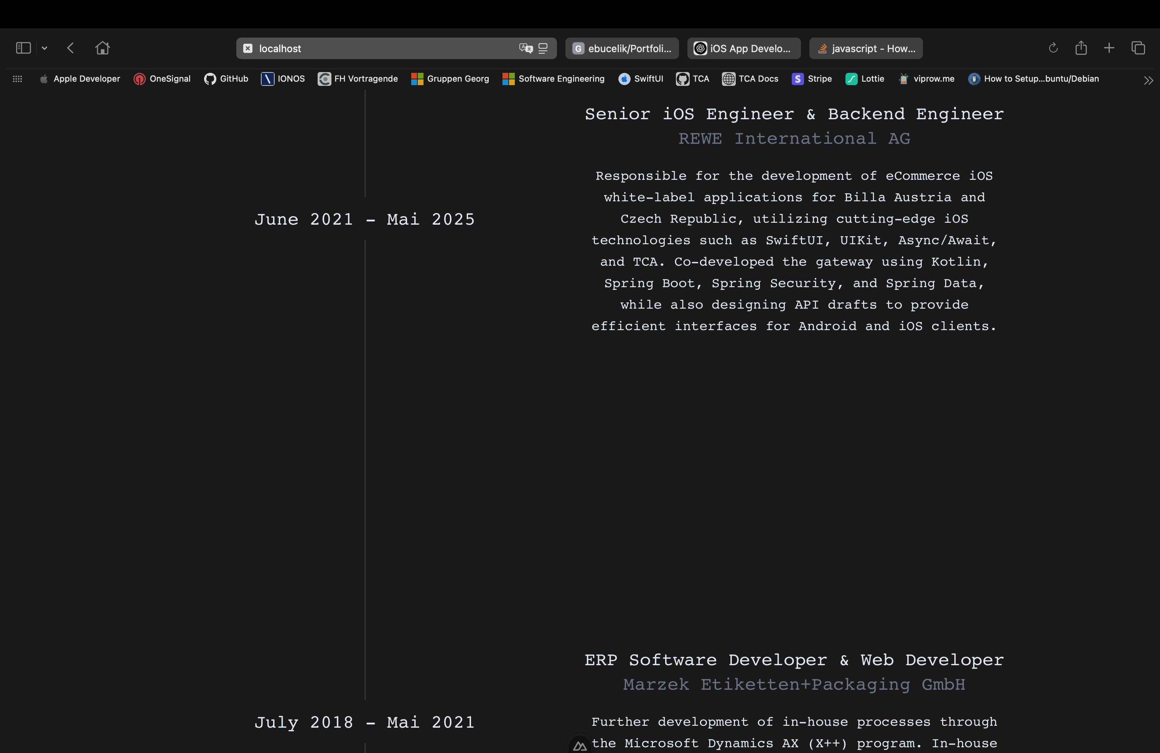
Task: Click the round badge icon at page bottom
Action: click(x=580, y=745)
